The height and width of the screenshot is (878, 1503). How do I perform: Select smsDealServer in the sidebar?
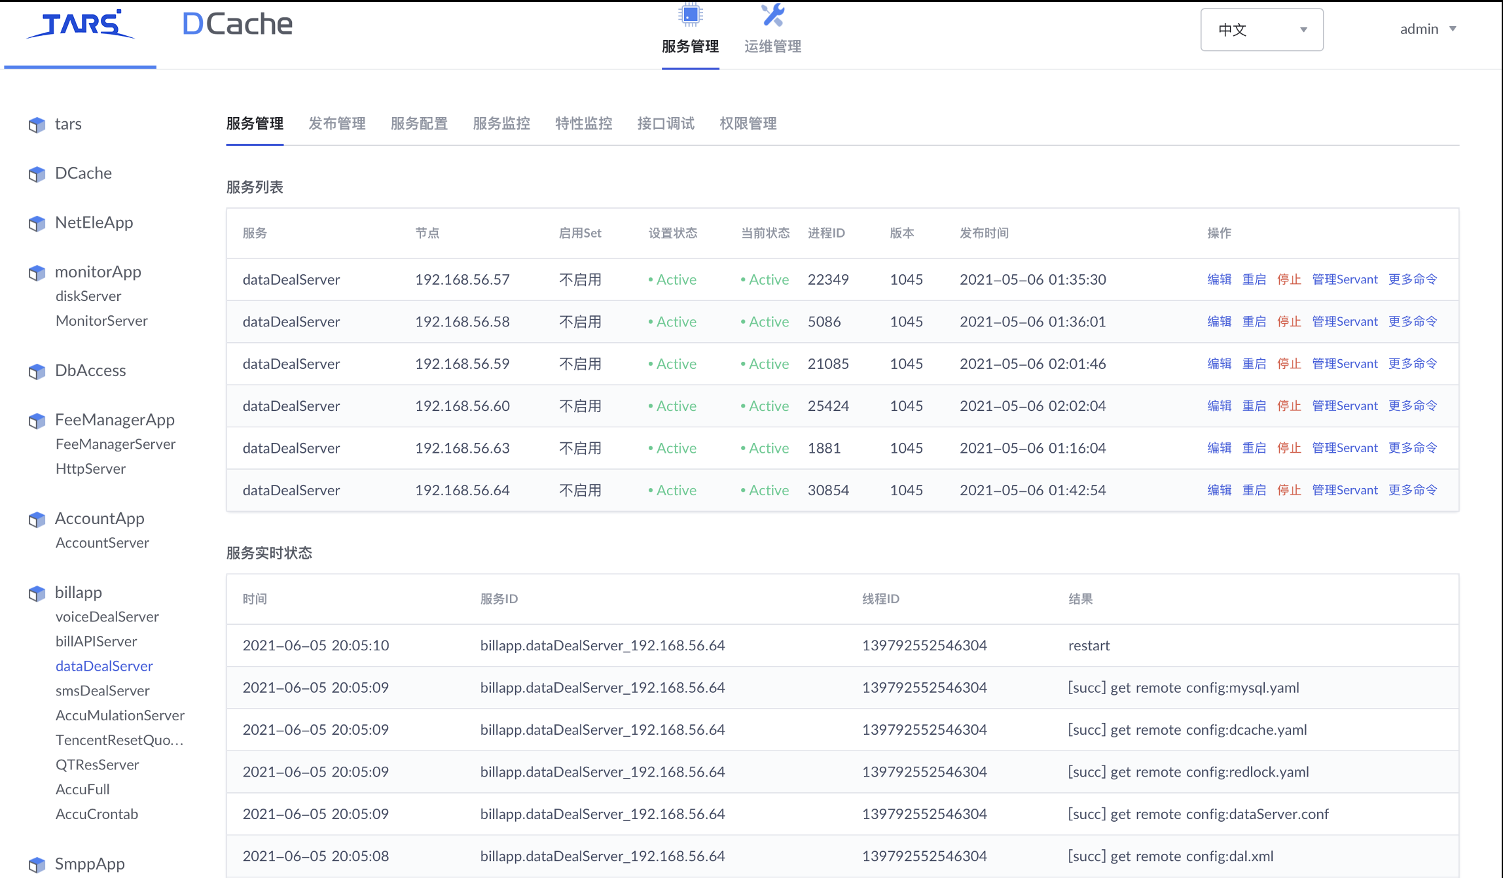coord(102,690)
